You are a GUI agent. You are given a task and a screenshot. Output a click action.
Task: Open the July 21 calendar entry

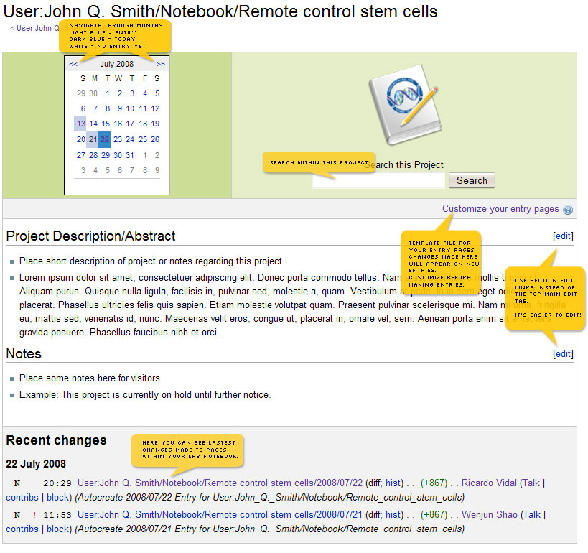tap(93, 139)
